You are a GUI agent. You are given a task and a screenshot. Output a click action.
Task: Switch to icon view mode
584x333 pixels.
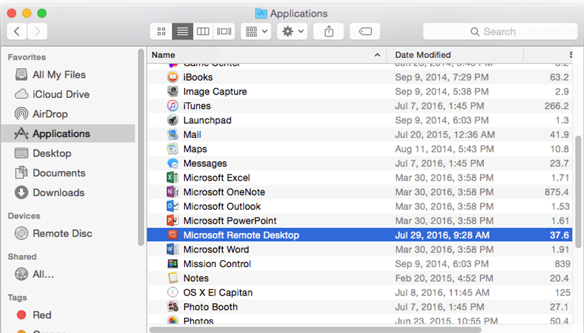[161, 31]
